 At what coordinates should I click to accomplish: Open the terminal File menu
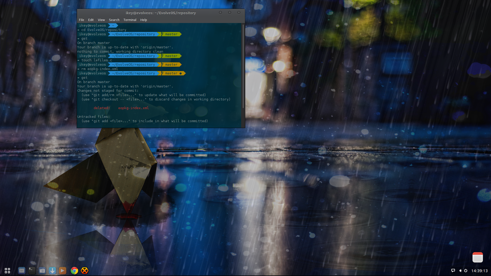tap(82, 20)
